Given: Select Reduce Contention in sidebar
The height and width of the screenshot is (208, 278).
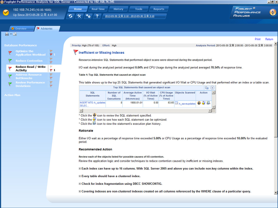Looking at the screenshot, I should coord(29,61).
